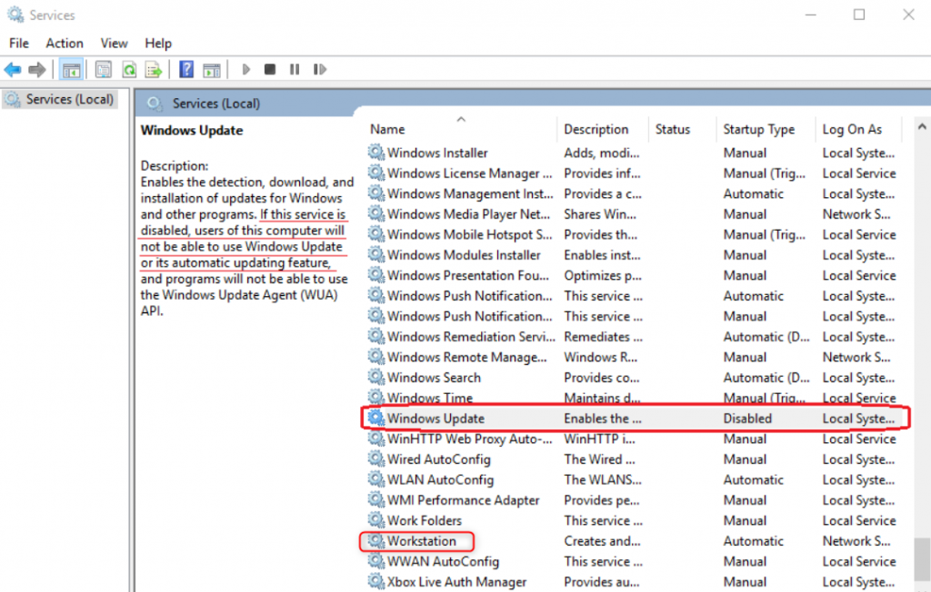Click the Back arrow toolbar icon

click(13, 70)
